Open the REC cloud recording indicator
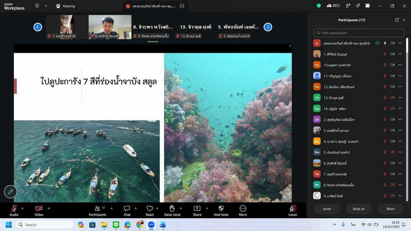Screen dimensions: 411x231 click(x=333, y=6)
